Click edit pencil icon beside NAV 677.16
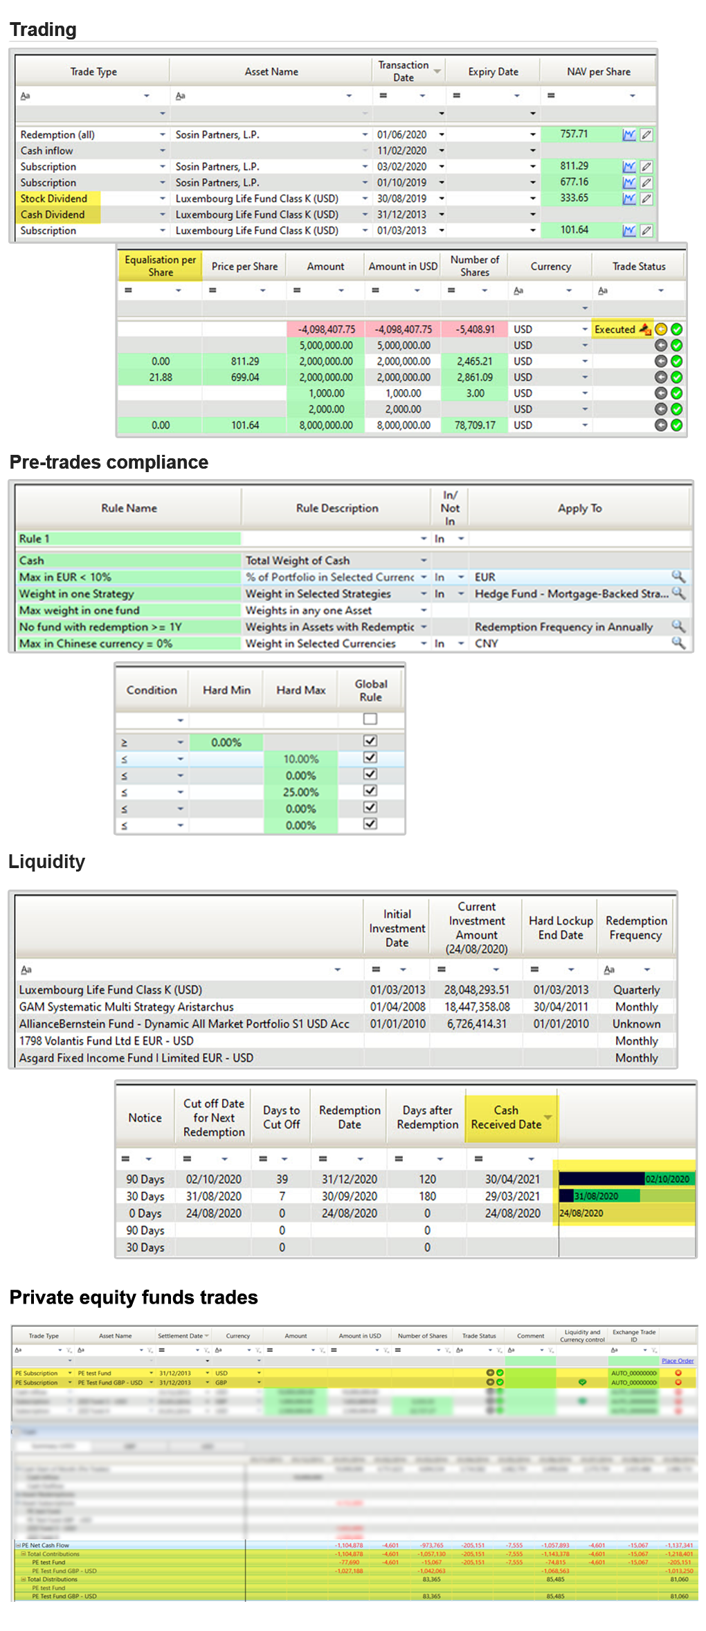The width and height of the screenshot is (706, 1631). click(x=646, y=183)
